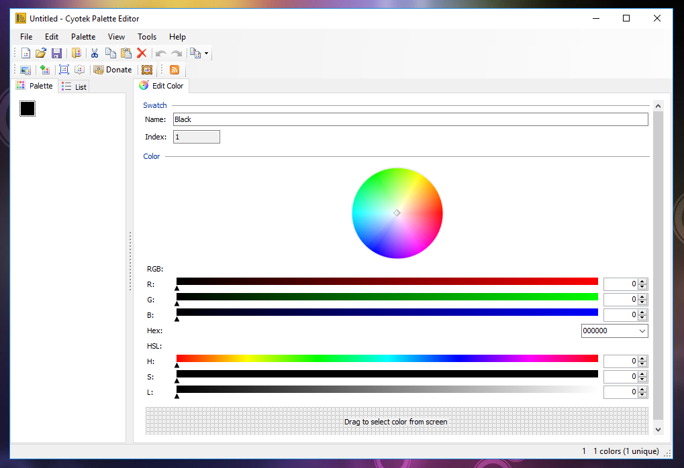Open the Edit menu

tap(52, 37)
